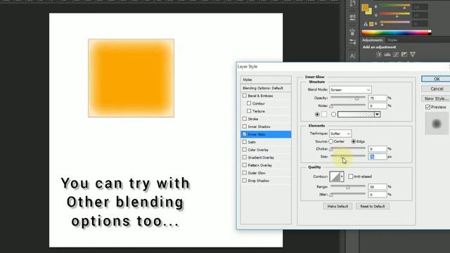This screenshot has width=450, height=253.
Task: Enable the Gradient Overlay style checkbox
Action: click(245, 157)
